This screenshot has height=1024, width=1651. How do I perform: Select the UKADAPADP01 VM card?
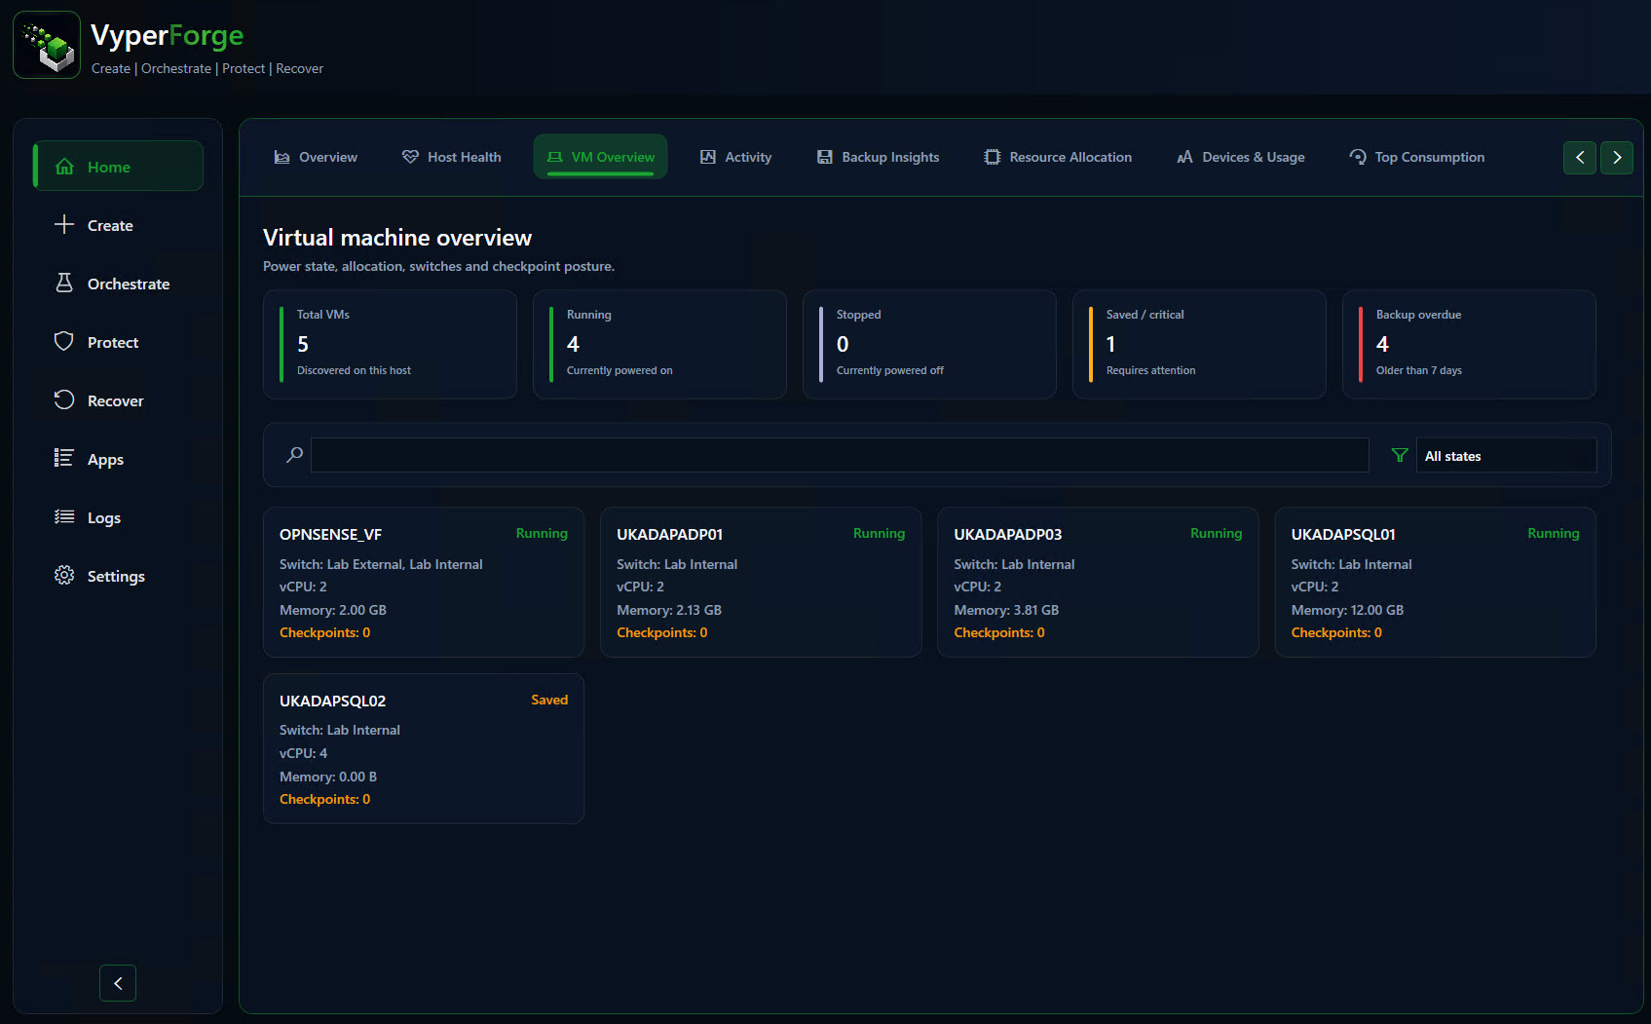point(761,582)
